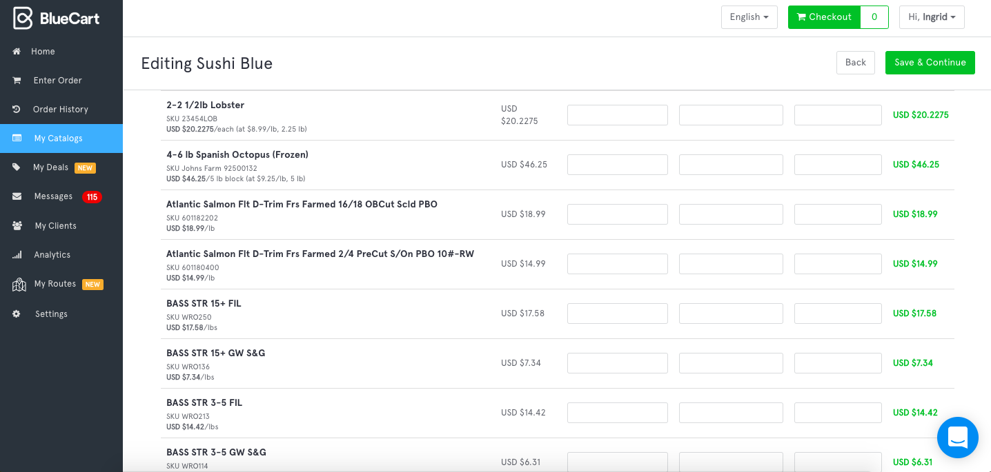Click the first price input for 2-2 1/2lb Lobster
This screenshot has height=472, width=991.
coord(617,114)
